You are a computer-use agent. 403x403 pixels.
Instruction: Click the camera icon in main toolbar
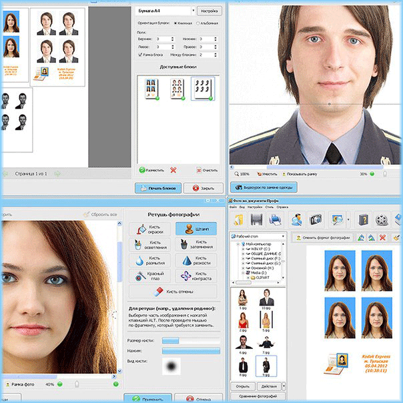click(316, 218)
